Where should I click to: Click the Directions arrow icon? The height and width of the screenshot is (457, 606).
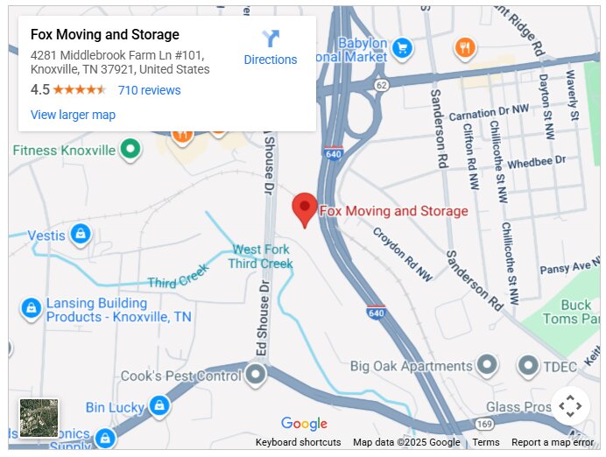pyautogui.click(x=271, y=39)
